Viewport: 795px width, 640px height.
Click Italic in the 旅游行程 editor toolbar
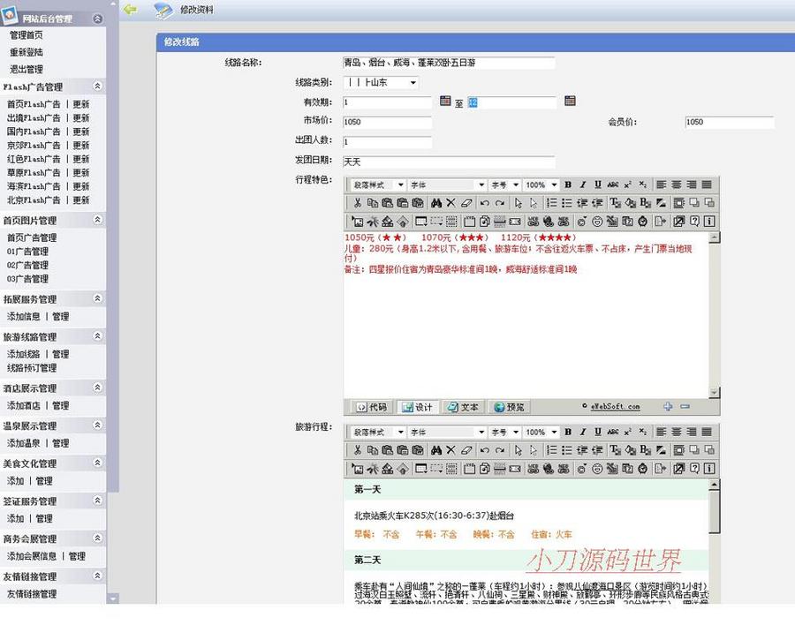point(583,433)
